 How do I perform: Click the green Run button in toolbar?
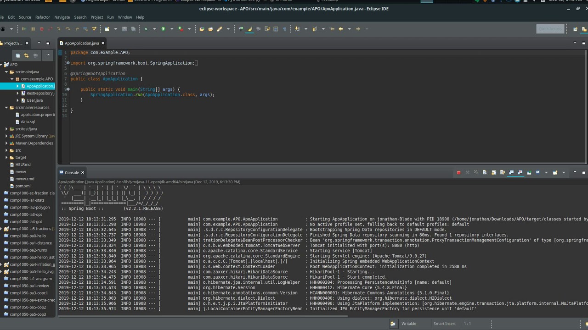pyautogui.click(x=163, y=29)
